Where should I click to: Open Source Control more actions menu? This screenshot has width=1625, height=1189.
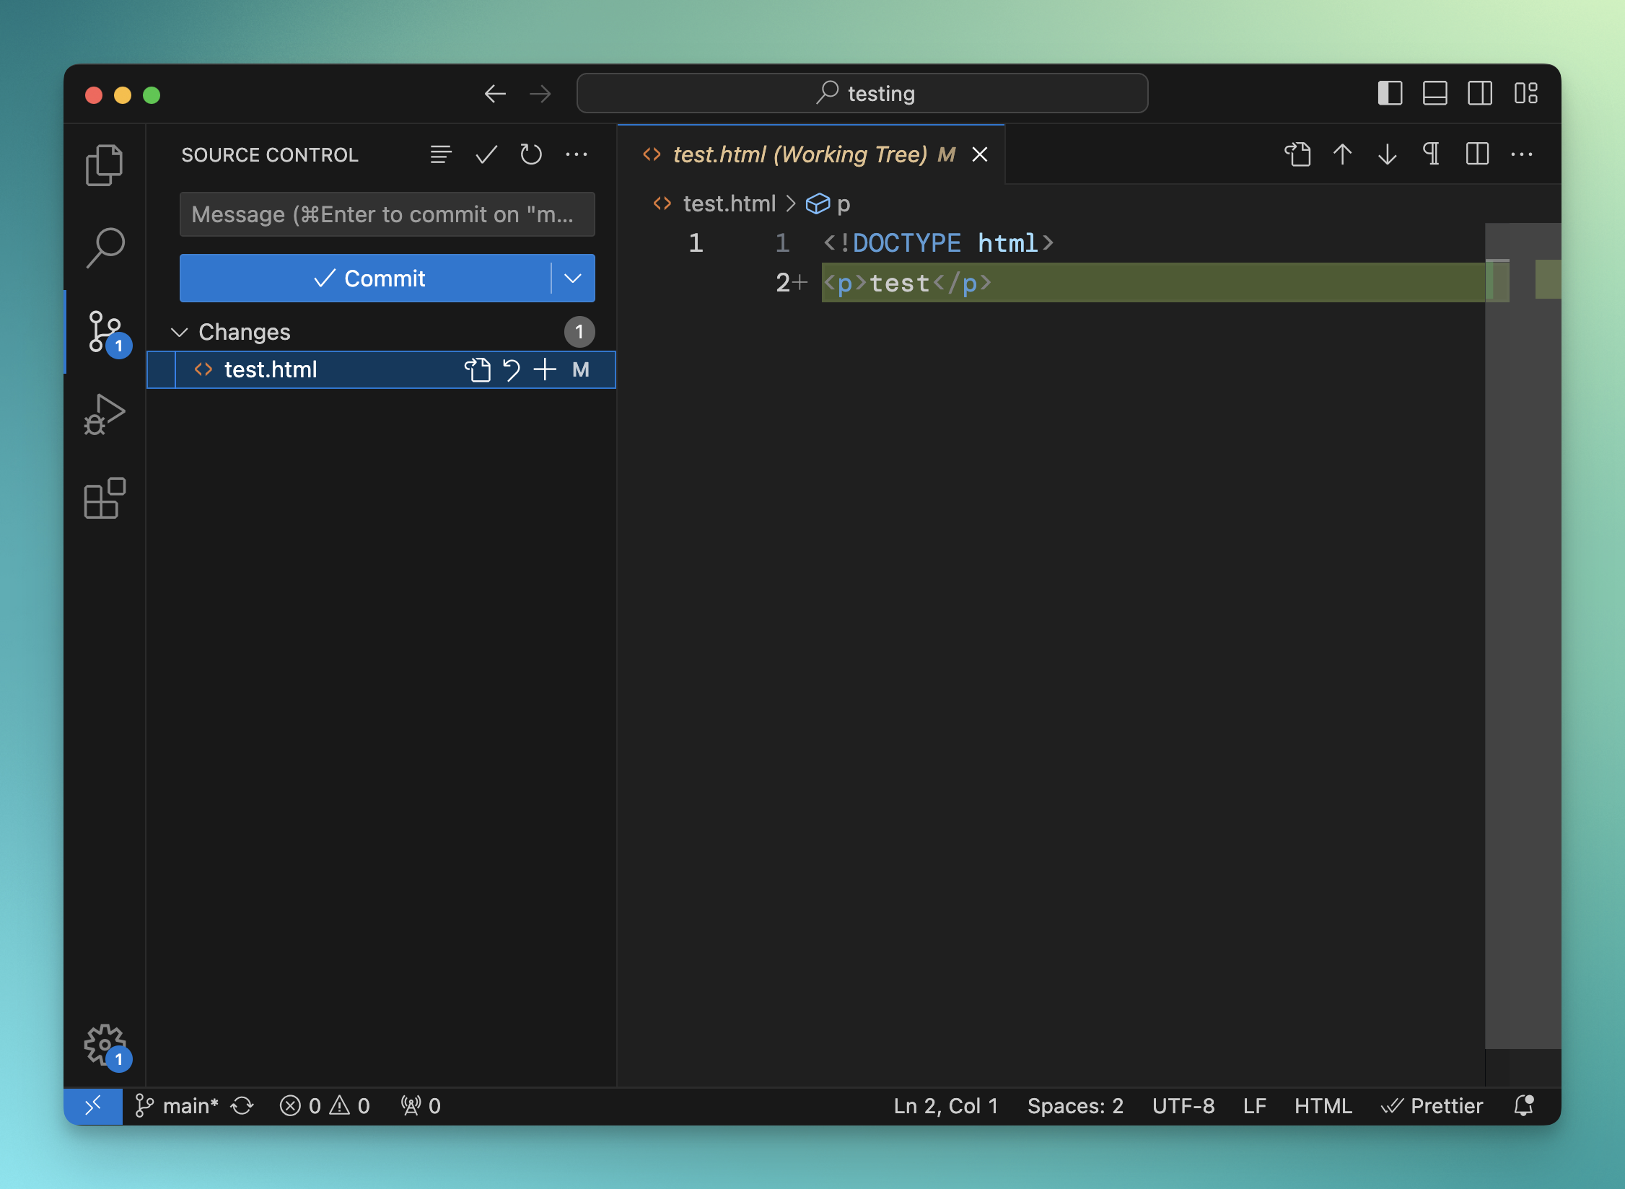tap(577, 154)
